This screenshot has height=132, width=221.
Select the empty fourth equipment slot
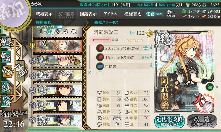pyautogui.click(x=123, y=75)
